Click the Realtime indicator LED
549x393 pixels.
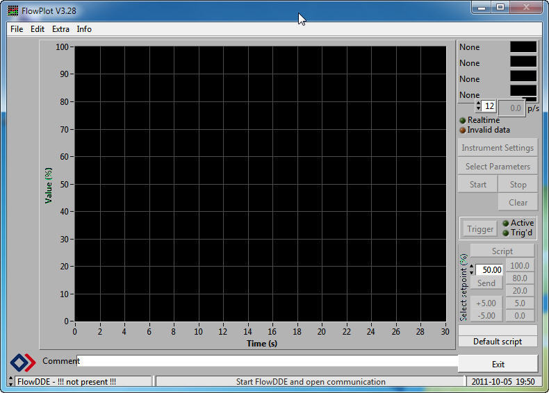(463, 120)
